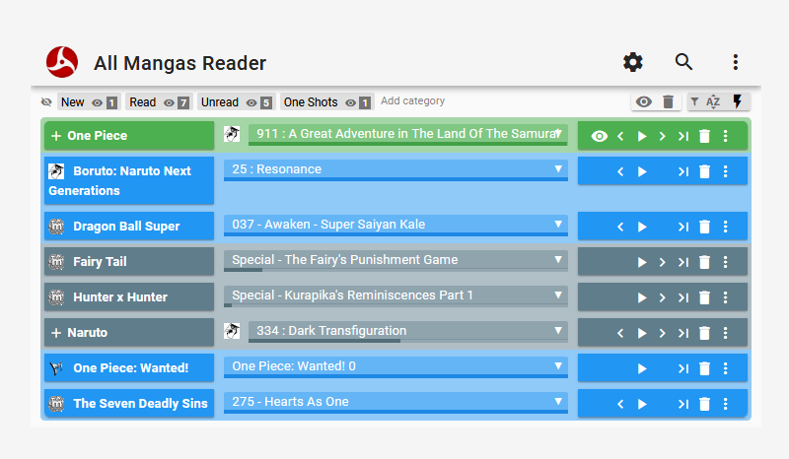This screenshot has width=789, height=459.
Task: Jump to latest Hunter x Hunter chapter
Action: [x=682, y=298]
